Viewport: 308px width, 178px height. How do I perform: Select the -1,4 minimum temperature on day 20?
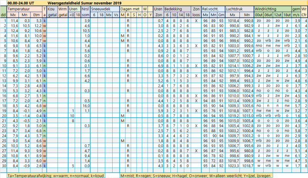tap(25, 115)
